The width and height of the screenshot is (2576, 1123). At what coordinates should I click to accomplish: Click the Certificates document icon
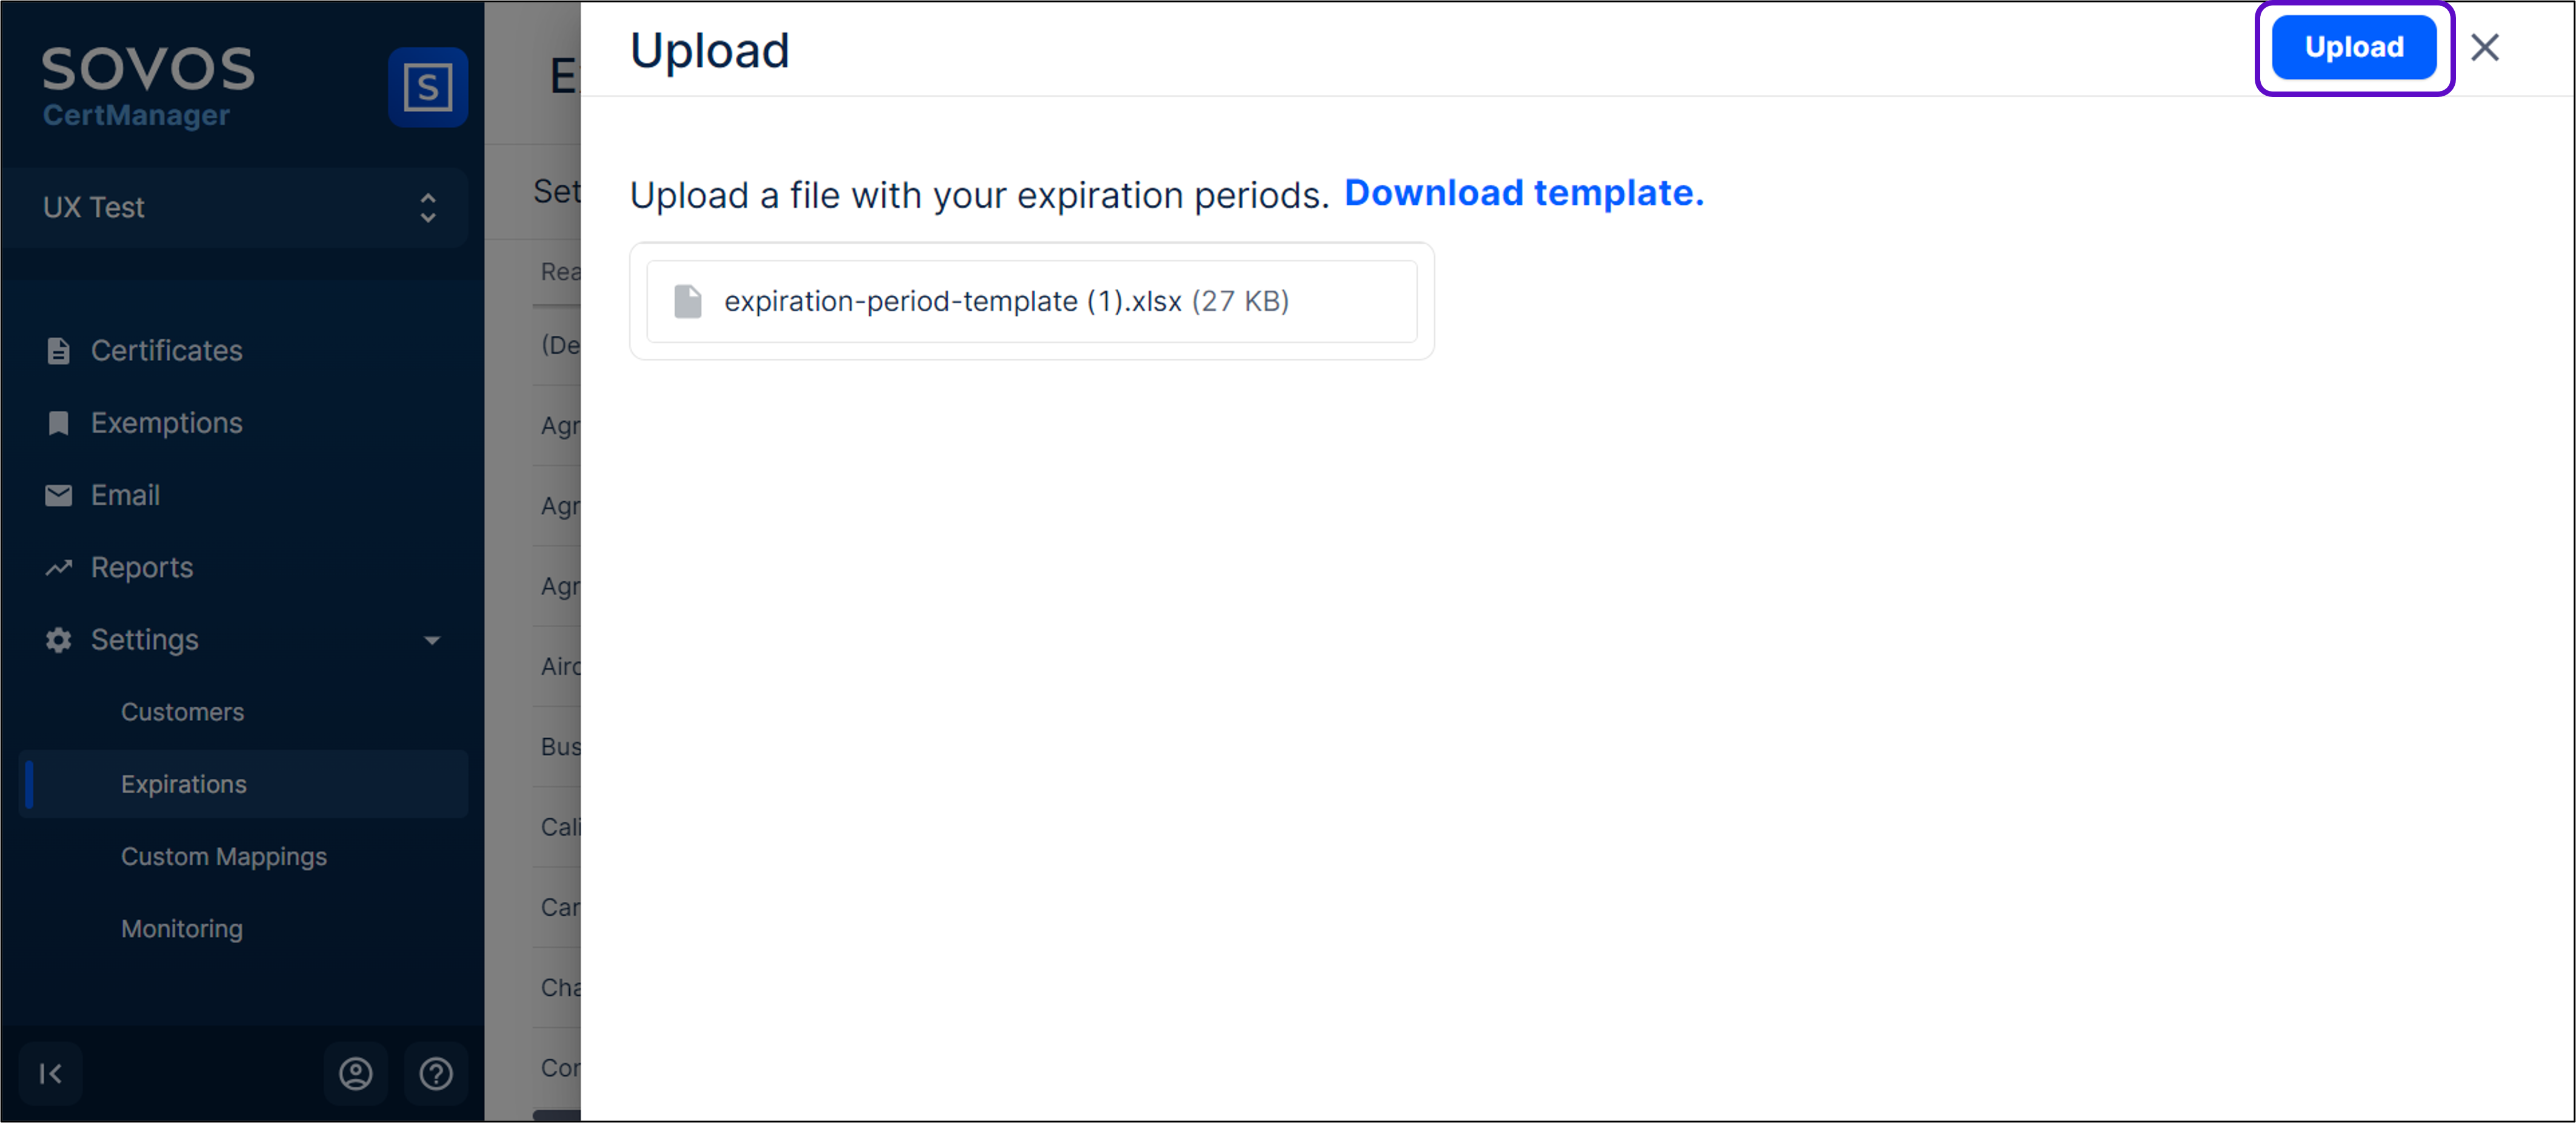pyautogui.click(x=58, y=351)
